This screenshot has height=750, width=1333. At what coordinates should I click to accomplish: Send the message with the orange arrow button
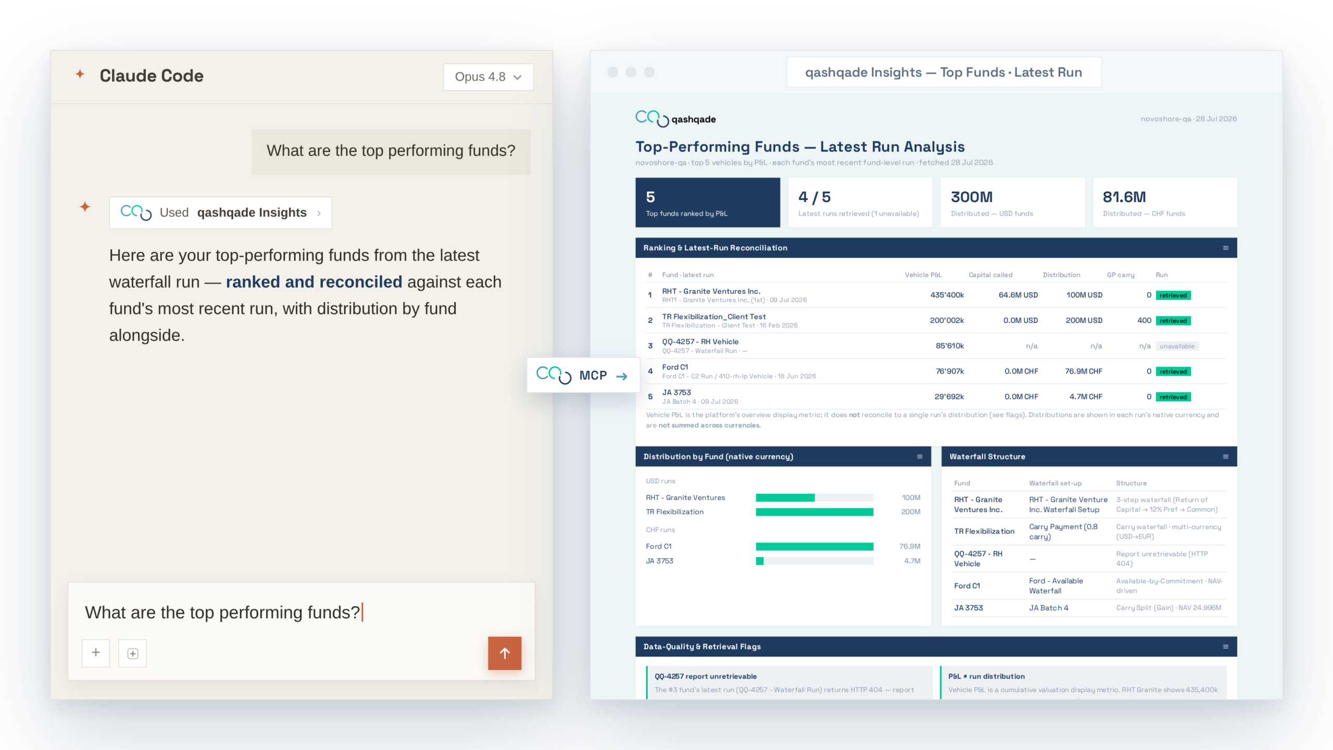point(505,653)
